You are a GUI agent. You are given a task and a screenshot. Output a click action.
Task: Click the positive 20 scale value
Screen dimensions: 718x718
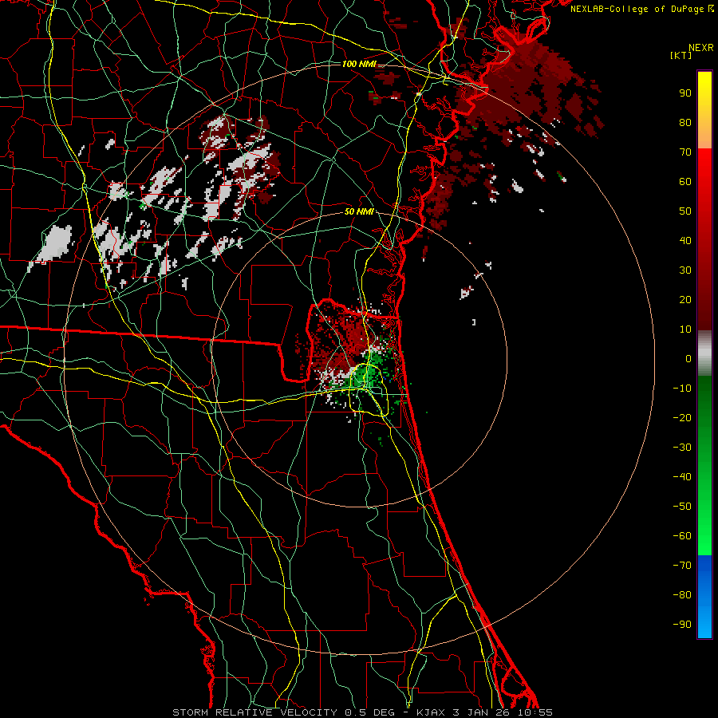(685, 300)
